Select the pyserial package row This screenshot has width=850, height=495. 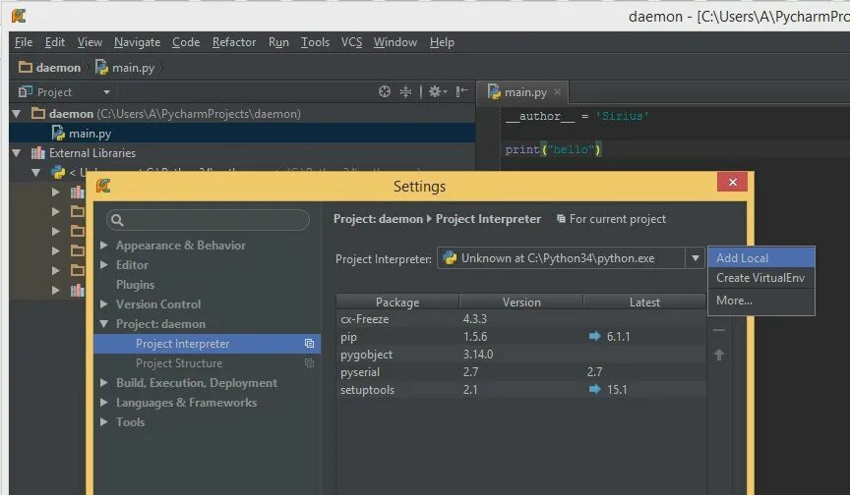tap(521, 372)
